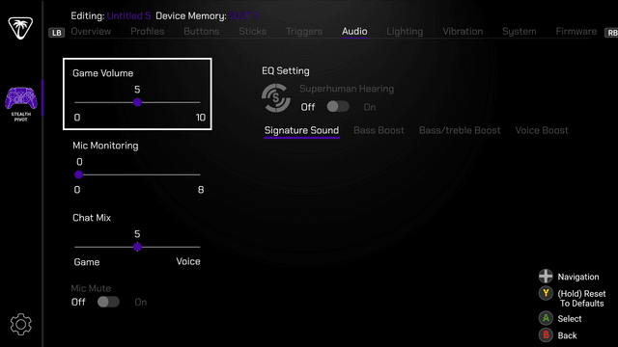Viewport: 618px width, 347px height.
Task: Click the Turtle Beach palm logo
Action: click(x=20, y=28)
